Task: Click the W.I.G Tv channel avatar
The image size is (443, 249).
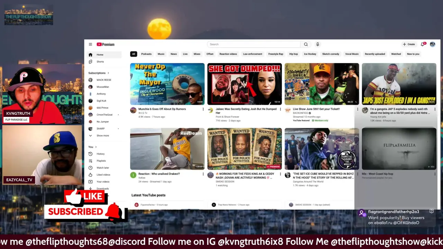Action: (x=133, y=110)
